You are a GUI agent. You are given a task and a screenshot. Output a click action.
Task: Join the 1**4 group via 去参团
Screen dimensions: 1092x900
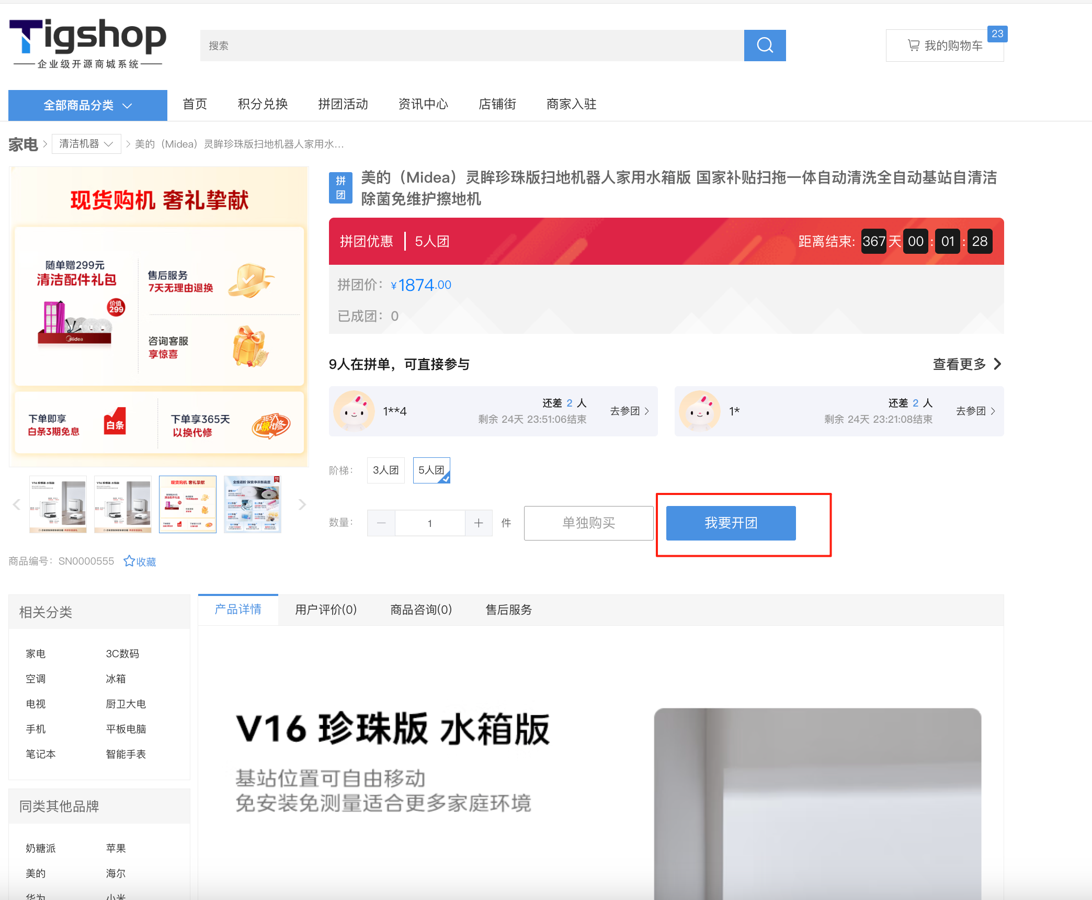[x=629, y=411]
